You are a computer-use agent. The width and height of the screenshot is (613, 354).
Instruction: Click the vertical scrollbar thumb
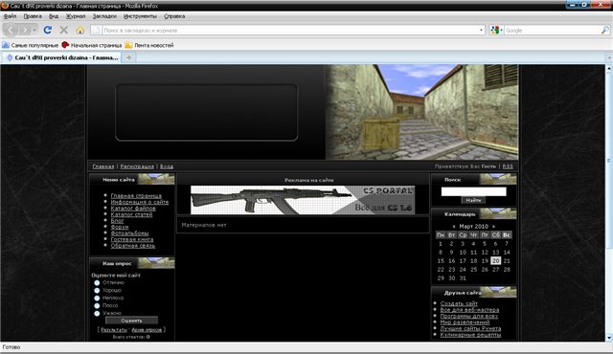[609, 160]
